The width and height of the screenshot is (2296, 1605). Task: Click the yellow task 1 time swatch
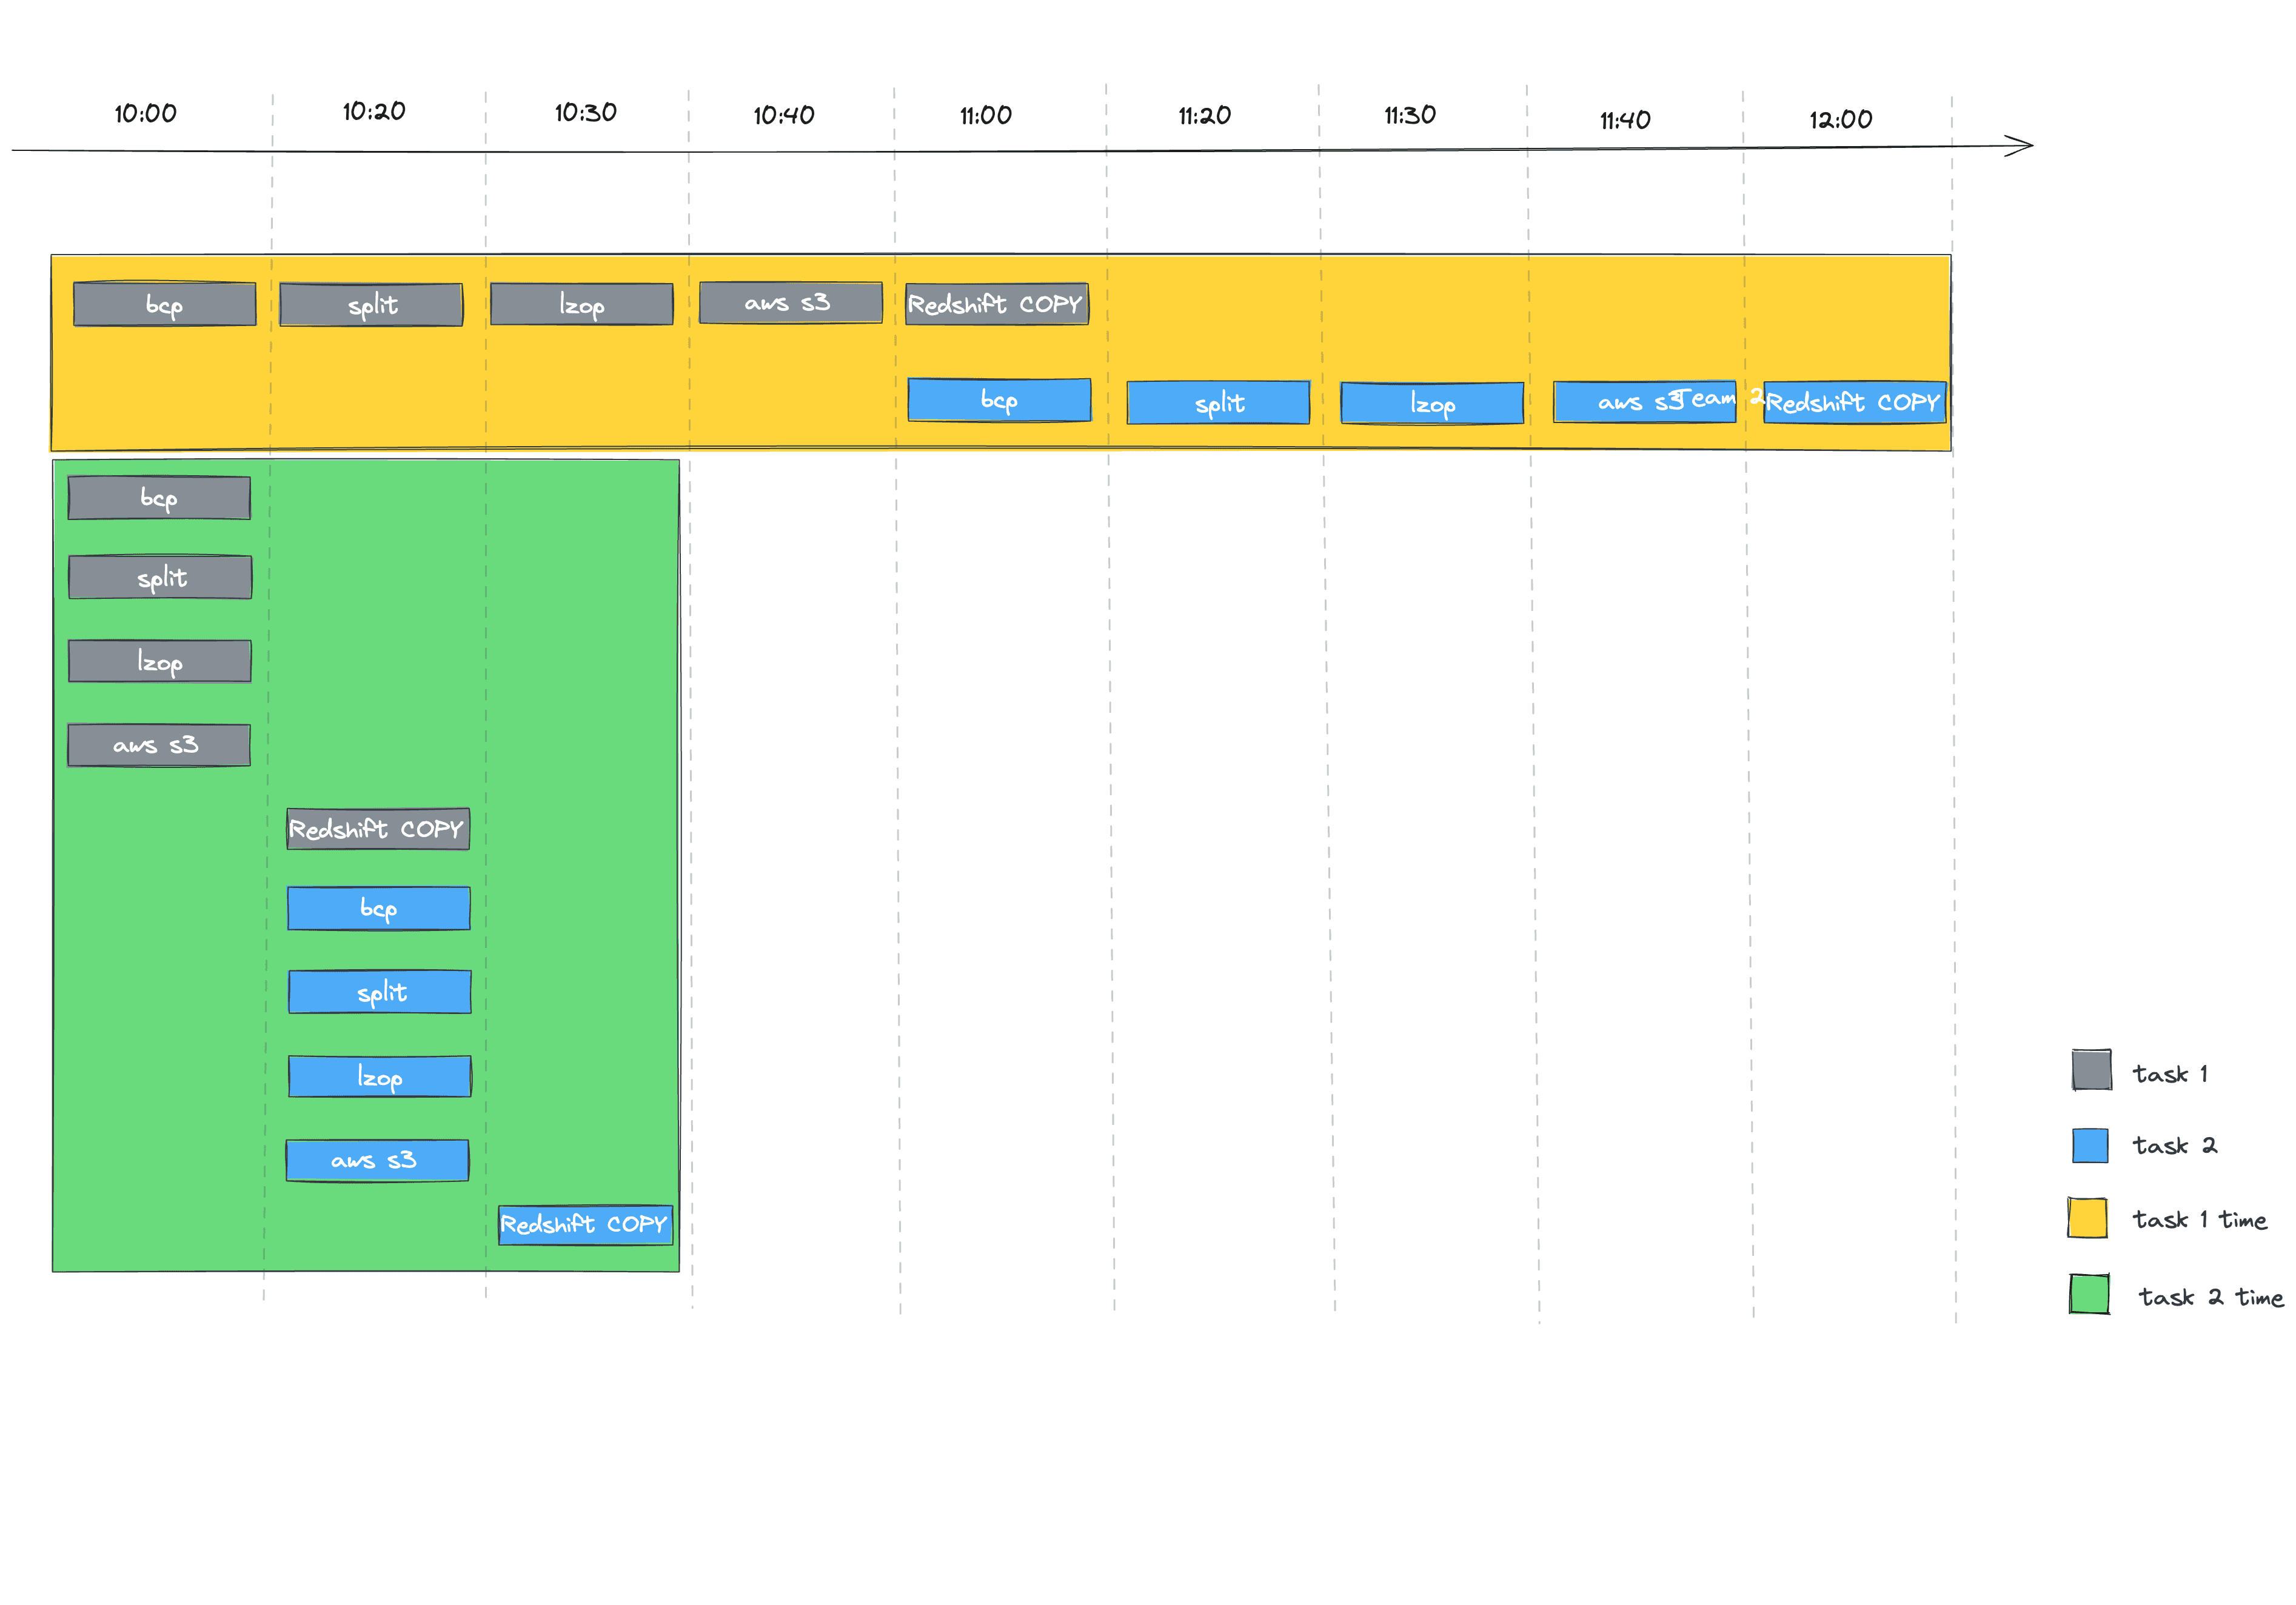2087,1218
